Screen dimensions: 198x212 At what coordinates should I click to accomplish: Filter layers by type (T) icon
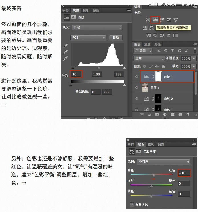[172, 50]
